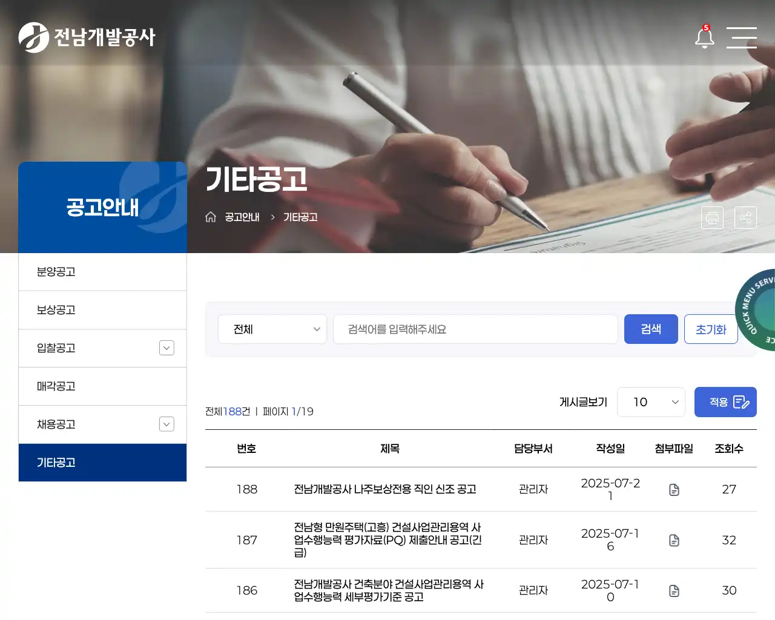Click the home icon in the breadcrumb
Screen dimensions: 775x620
(211, 217)
